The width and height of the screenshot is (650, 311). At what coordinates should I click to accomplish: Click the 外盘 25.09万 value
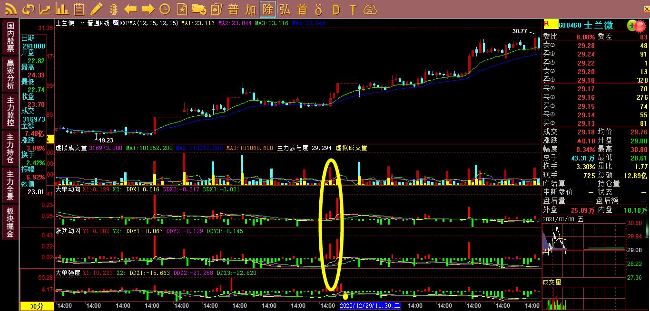[583, 209]
